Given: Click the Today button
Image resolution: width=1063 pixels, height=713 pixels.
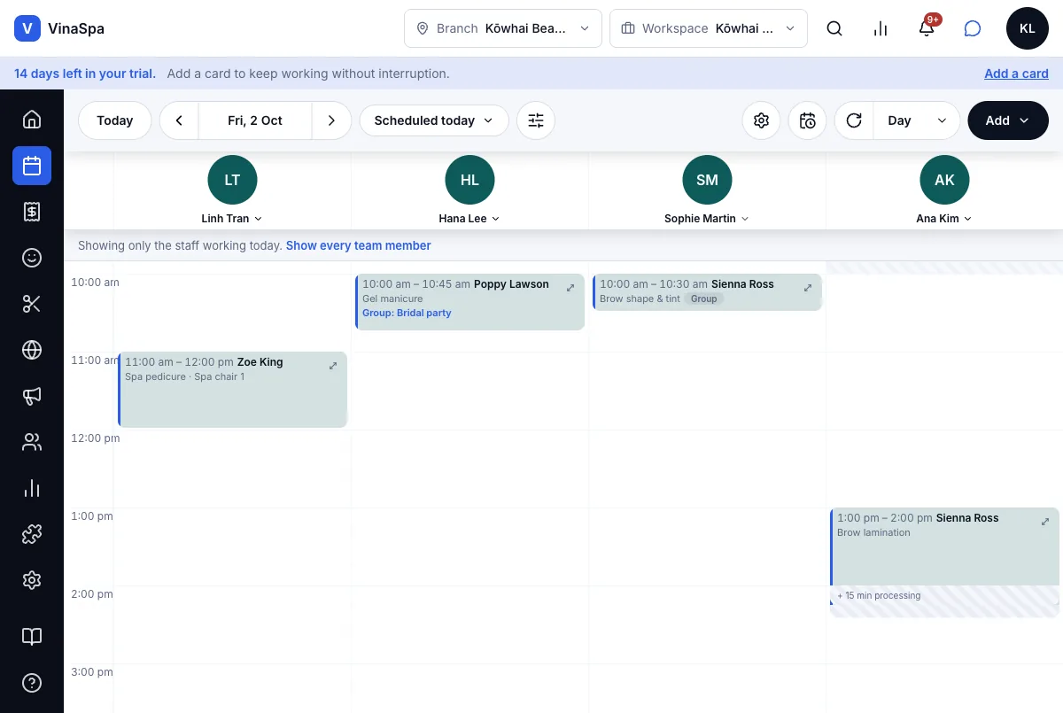Looking at the screenshot, I should [x=114, y=120].
